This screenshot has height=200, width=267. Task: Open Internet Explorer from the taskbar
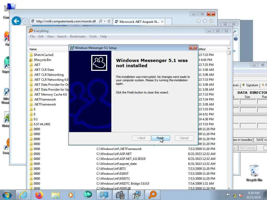pyautogui.click(x=23, y=195)
